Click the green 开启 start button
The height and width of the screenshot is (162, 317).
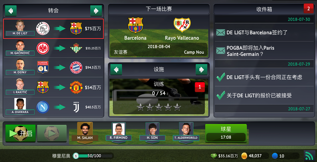pos(20,133)
